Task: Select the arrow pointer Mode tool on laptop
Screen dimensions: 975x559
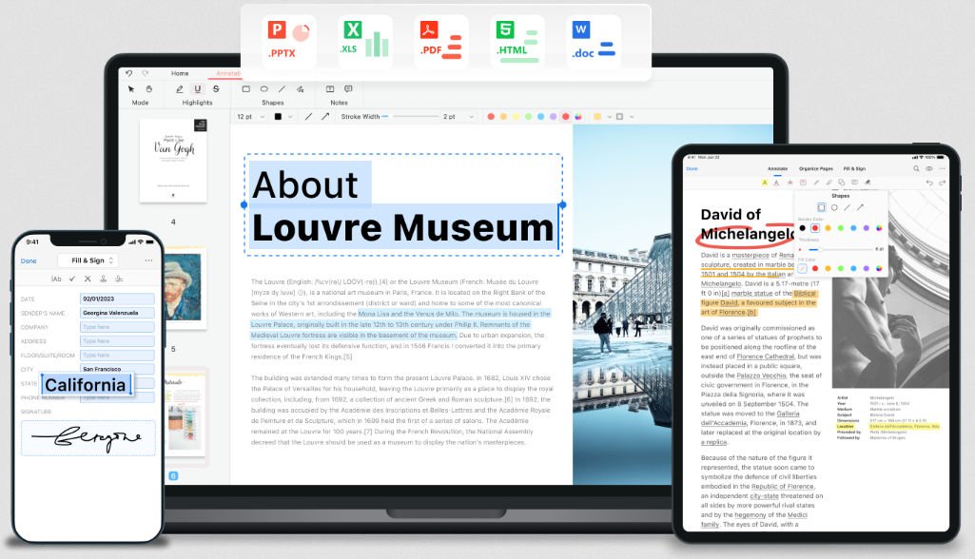Action: (131, 89)
